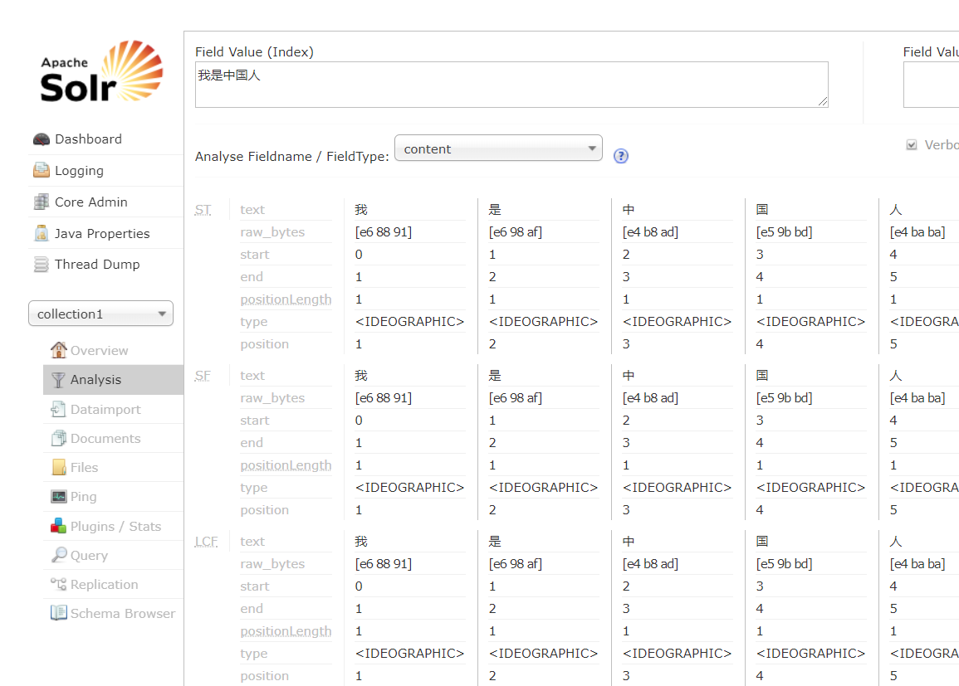The height and width of the screenshot is (686, 959).
Task: Click the Files folder icon
Action: tap(59, 467)
